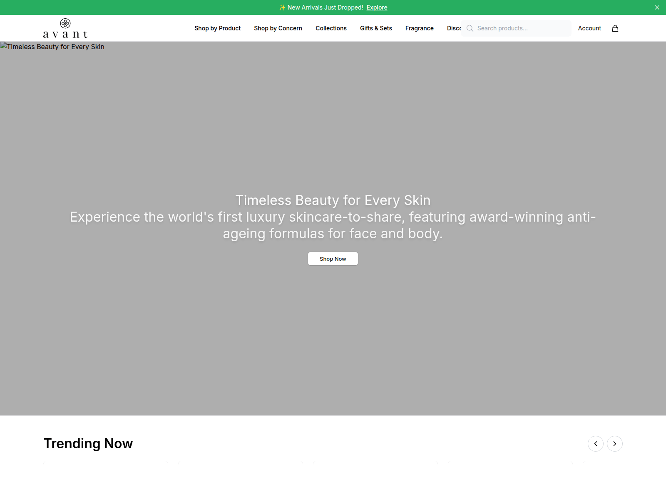Open the Gifts & Sets menu
Image resolution: width=666 pixels, height=499 pixels.
(x=376, y=28)
